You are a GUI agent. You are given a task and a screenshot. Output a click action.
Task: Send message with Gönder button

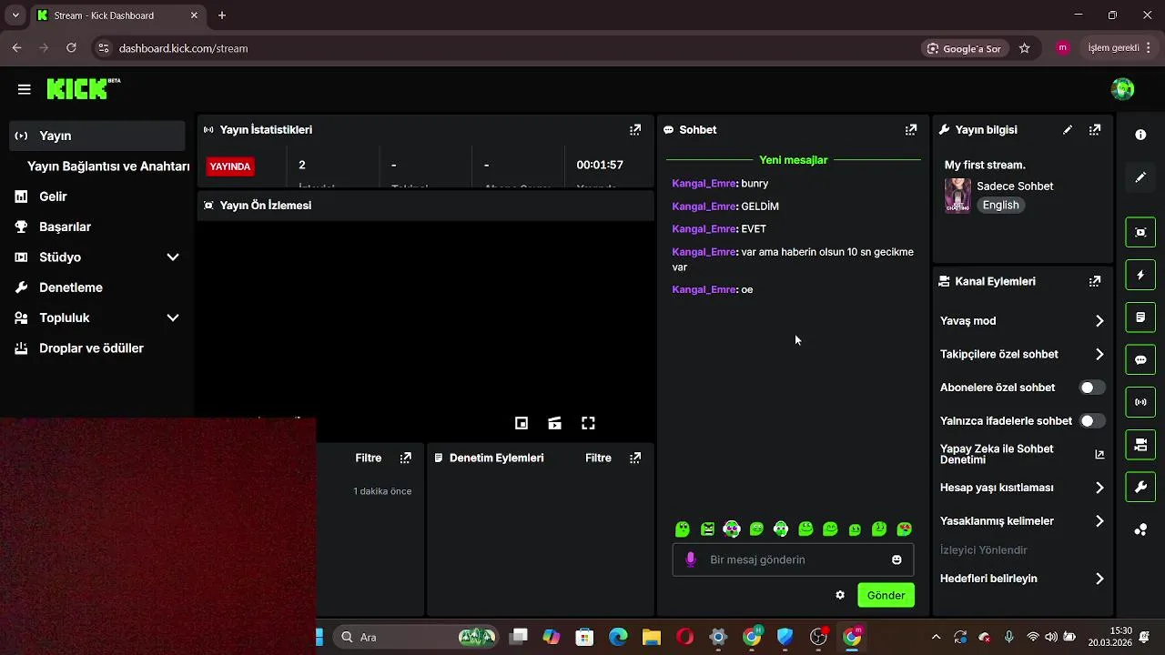(886, 595)
